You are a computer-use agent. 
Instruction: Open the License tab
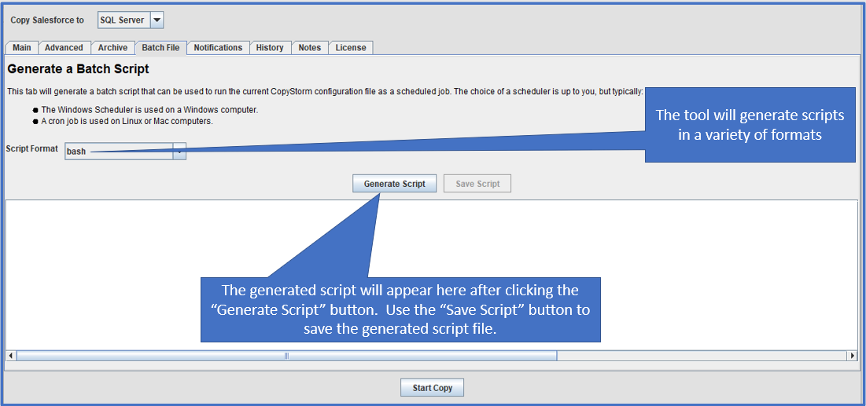(351, 48)
